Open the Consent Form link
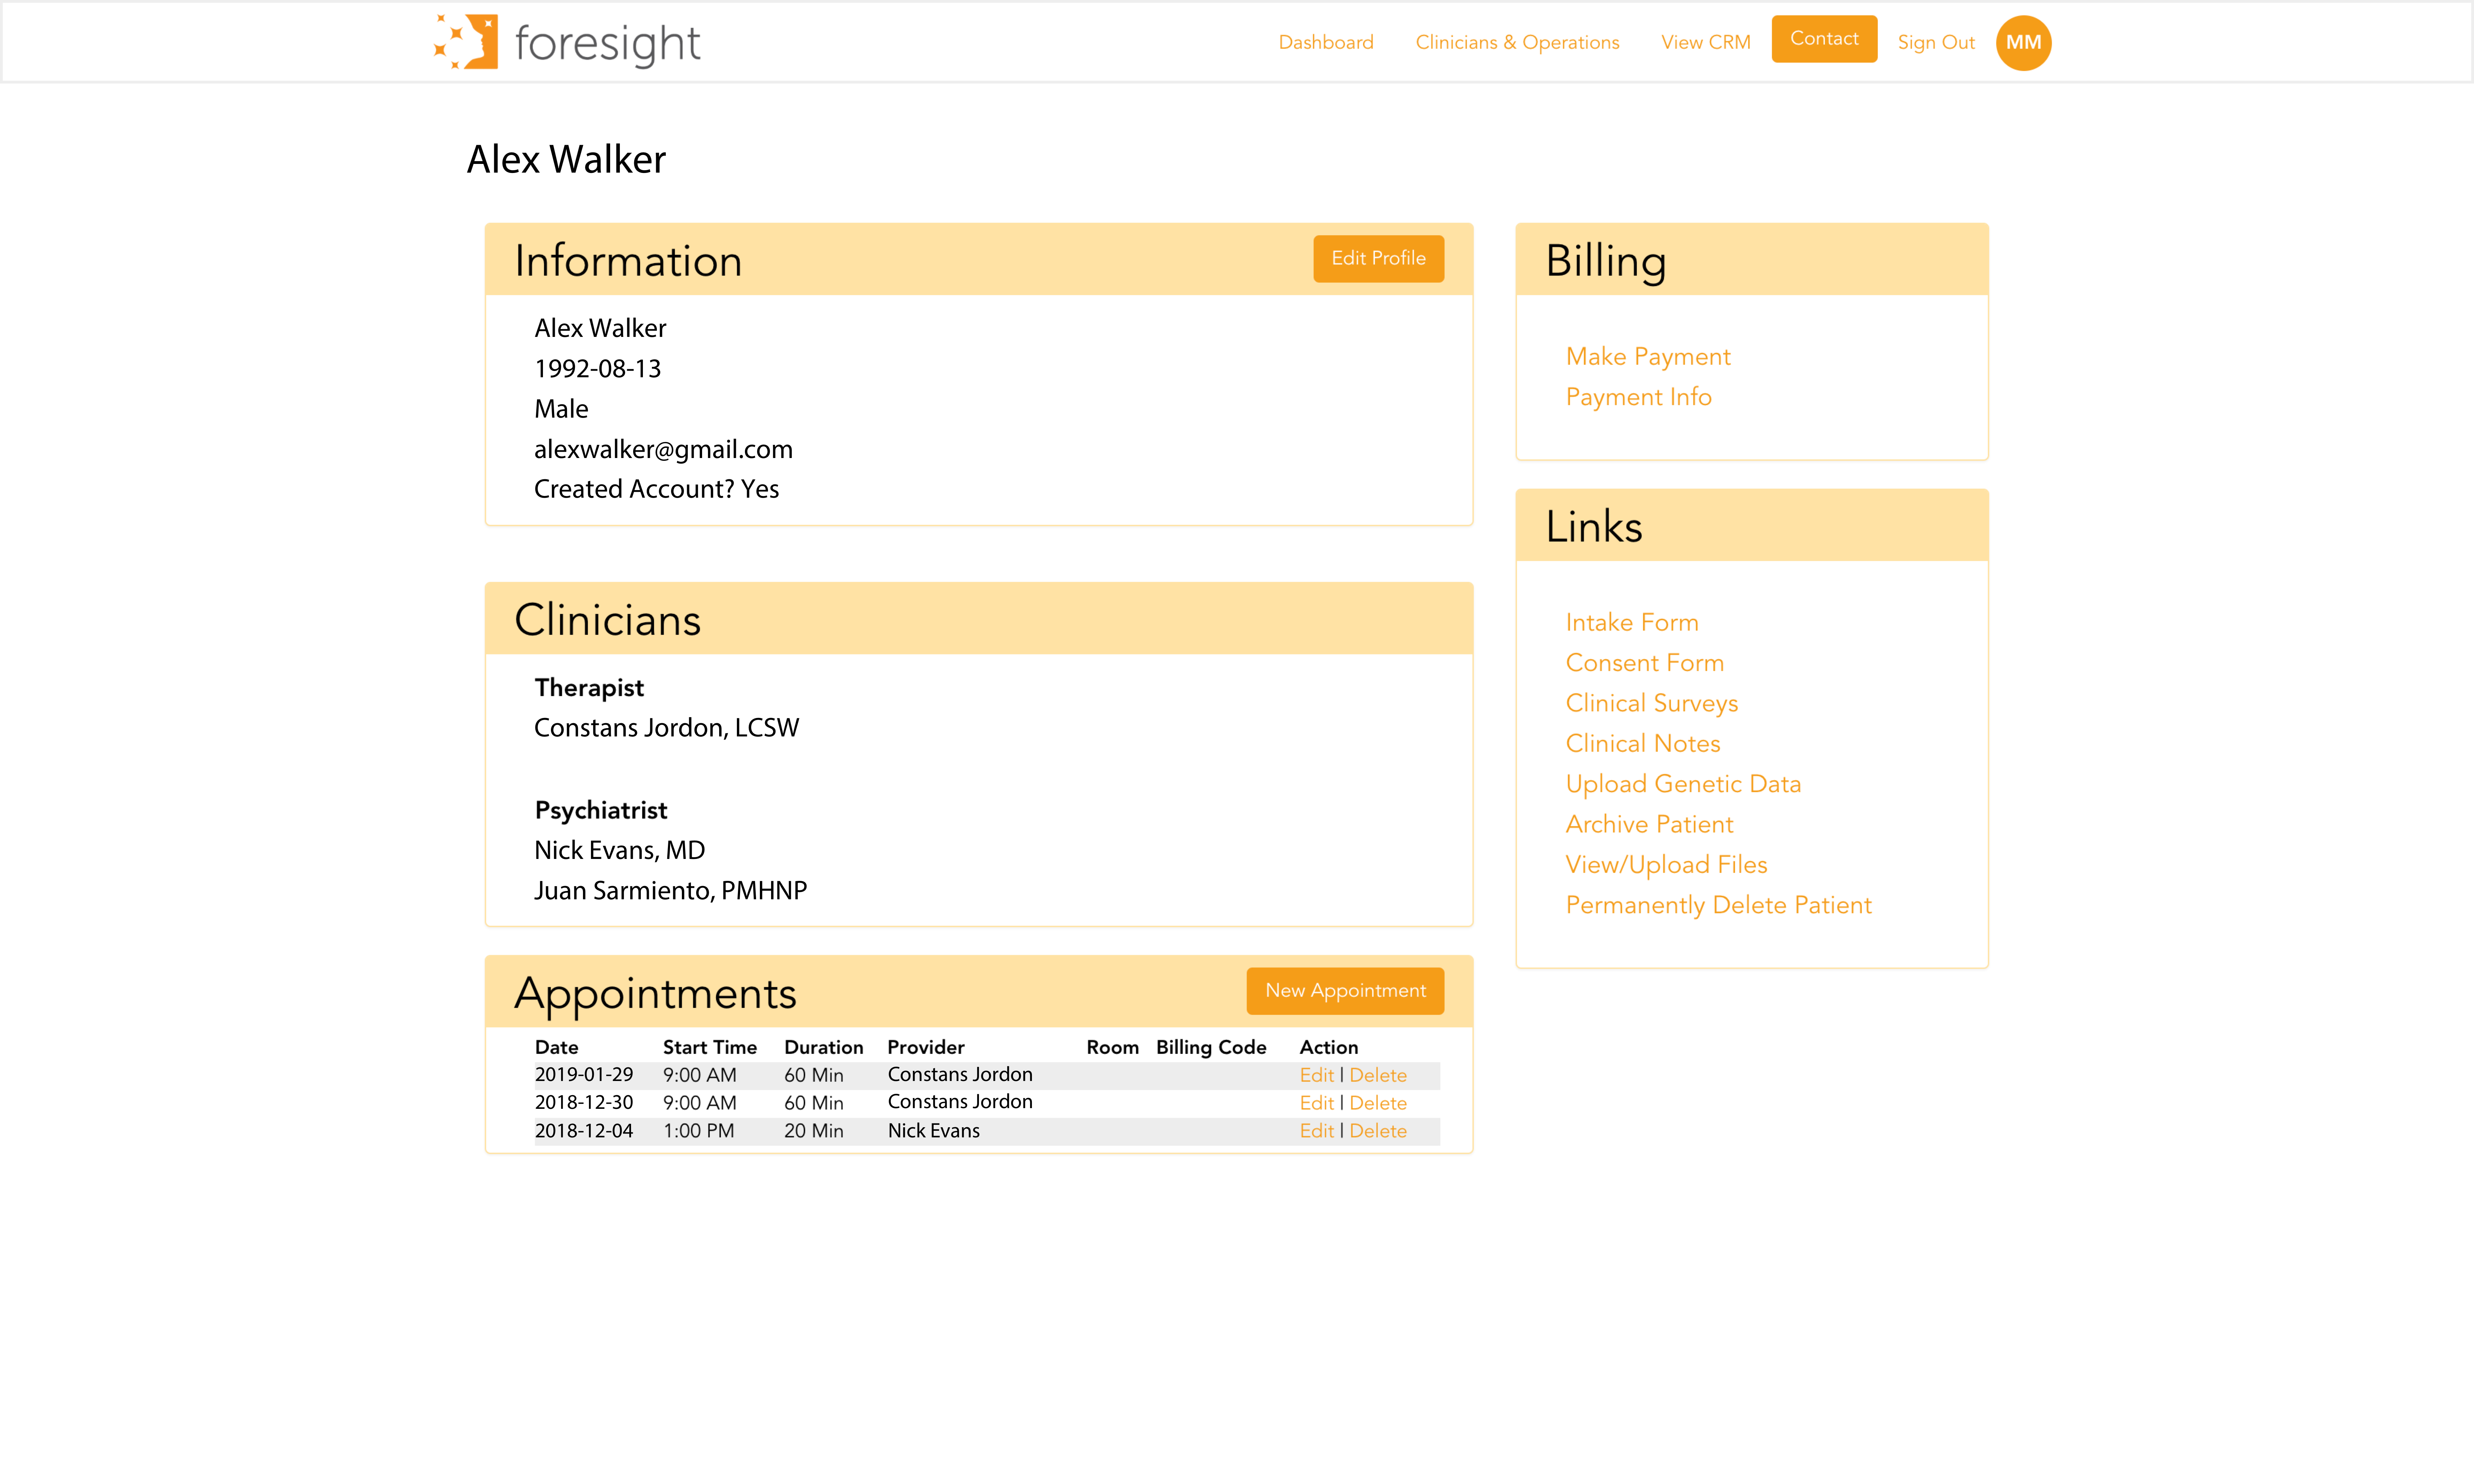This screenshot has height=1484, width=2474. (1644, 663)
